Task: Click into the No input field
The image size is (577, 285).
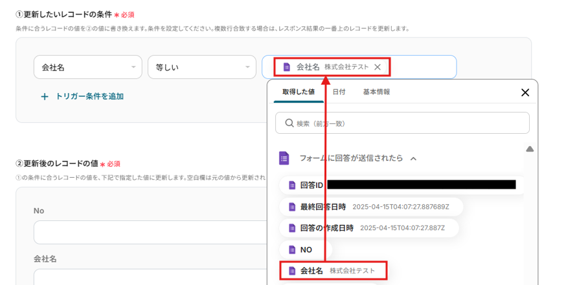Action: (x=150, y=232)
